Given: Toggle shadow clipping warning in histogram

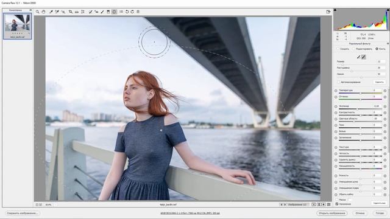Looking at the screenshot, I should tap(335, 10).
